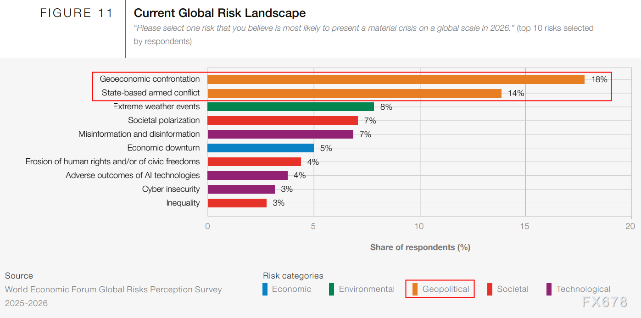This screenshot has width=641, height=318.
Task: Click the Societal polarization bar
Action: pyautogui.click(x=282, y=121)
